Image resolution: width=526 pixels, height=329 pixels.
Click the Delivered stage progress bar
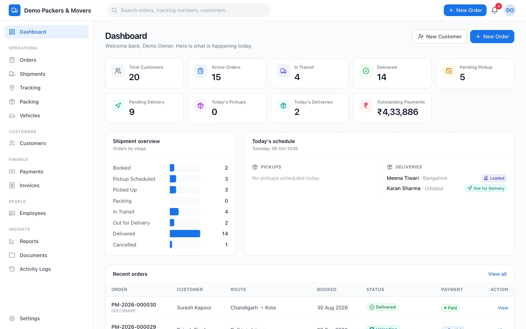[x=185, y=234]
